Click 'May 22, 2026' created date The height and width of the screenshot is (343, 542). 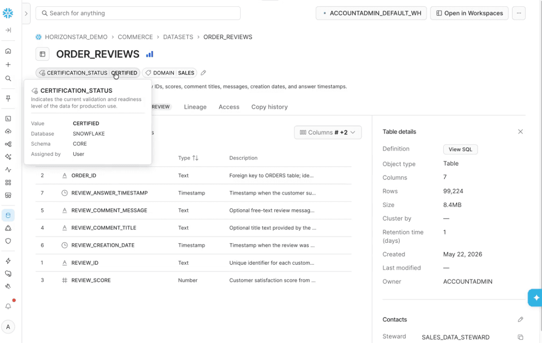pyautogui.click(x=463, y=254)
